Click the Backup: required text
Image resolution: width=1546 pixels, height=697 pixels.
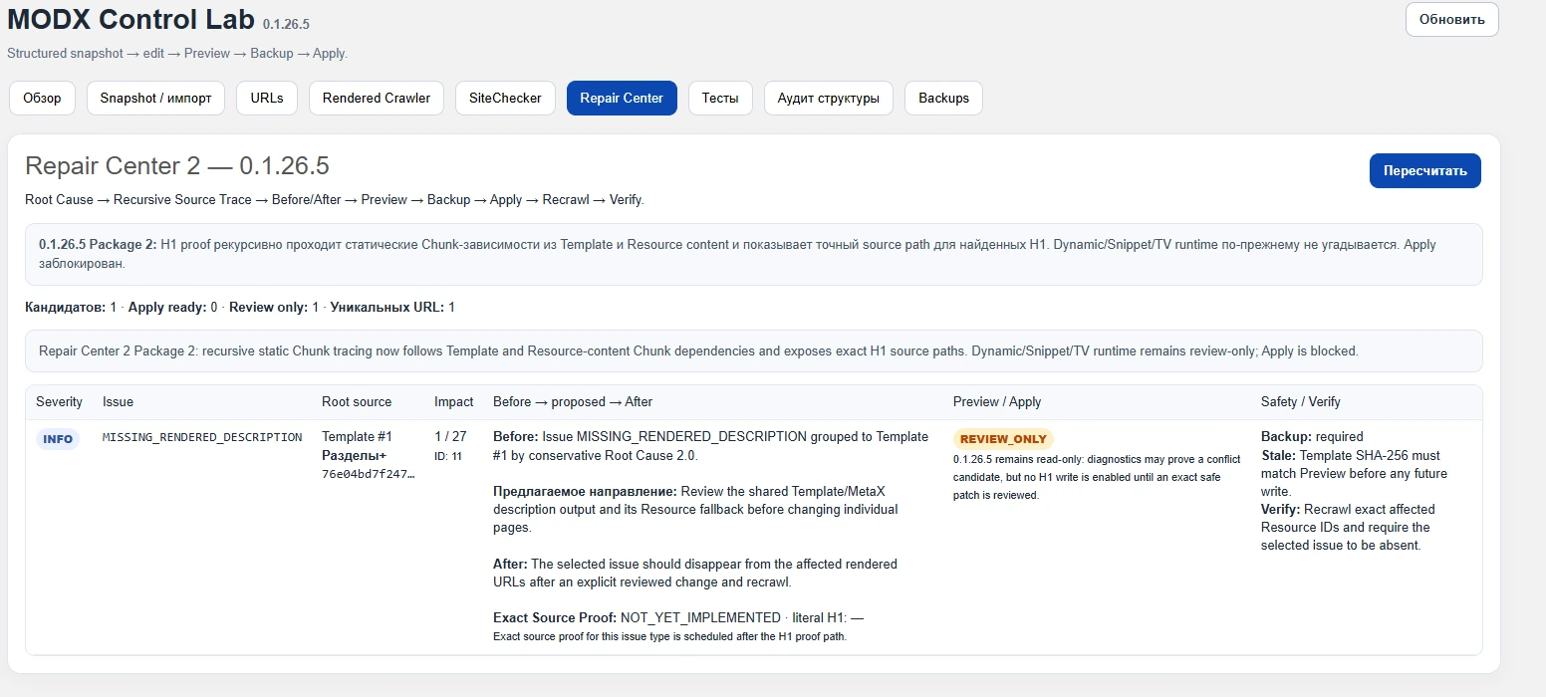(1312, 437)
